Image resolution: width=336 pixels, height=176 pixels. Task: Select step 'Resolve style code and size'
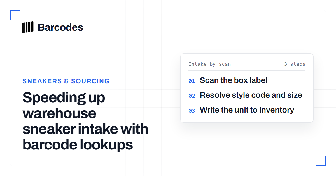(251, 95)
